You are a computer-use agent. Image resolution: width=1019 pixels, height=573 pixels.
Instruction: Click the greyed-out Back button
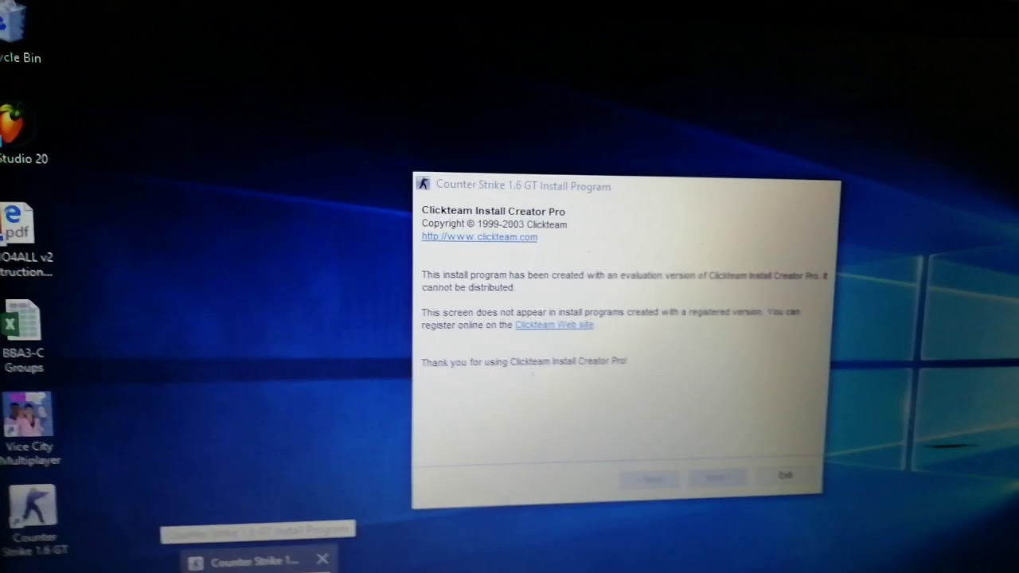tap(650, 479)
